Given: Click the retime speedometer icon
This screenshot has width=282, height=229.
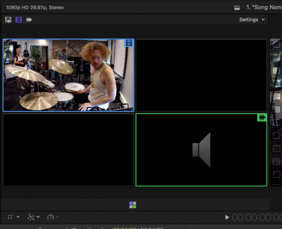Looking at the screenshot, I should coord(50,217).
